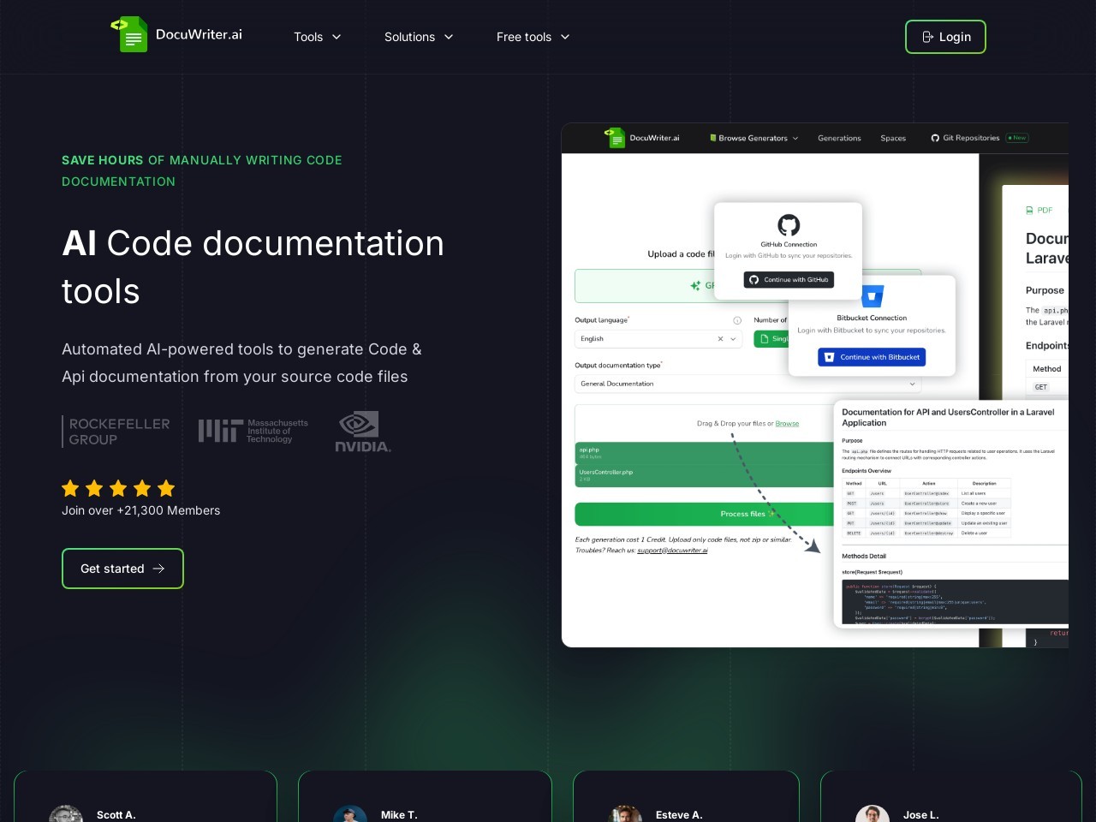Click the Join over +21,300 Members text
Viewport: 1096px width, 822px height.
(141, 510)
